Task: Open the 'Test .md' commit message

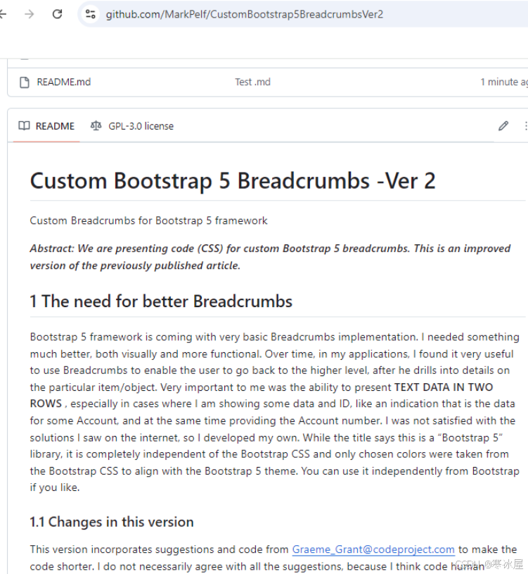Action: click(x=253, y=82)
